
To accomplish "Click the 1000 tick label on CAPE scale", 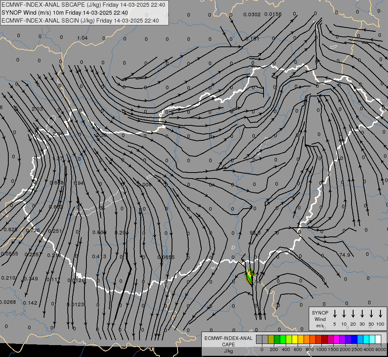I will pyautogui.click(x=321, y=349).
